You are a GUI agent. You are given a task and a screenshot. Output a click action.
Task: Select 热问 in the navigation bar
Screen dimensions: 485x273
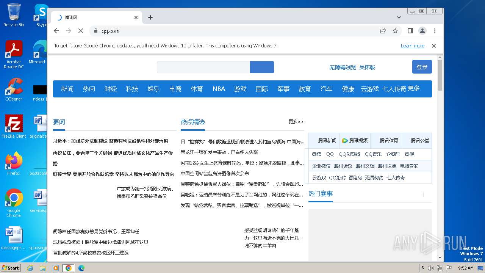89,89
